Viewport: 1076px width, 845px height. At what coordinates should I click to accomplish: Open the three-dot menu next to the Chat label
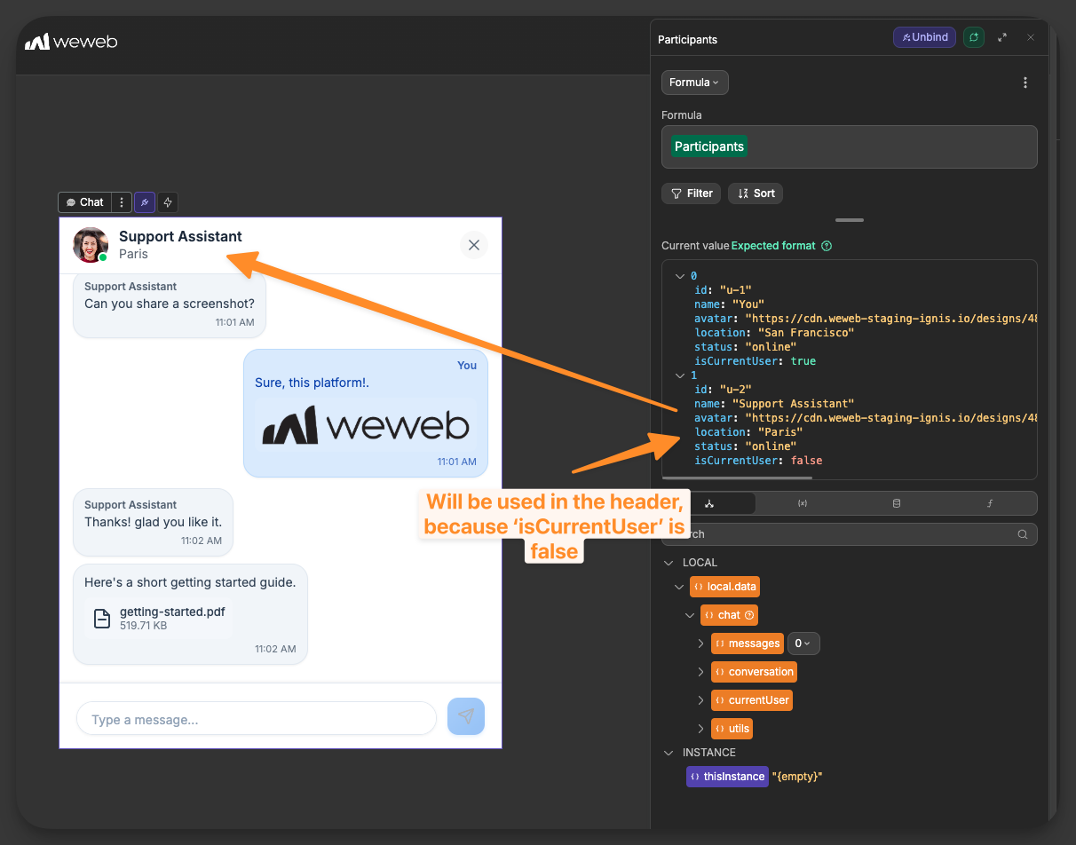[121, 202]
